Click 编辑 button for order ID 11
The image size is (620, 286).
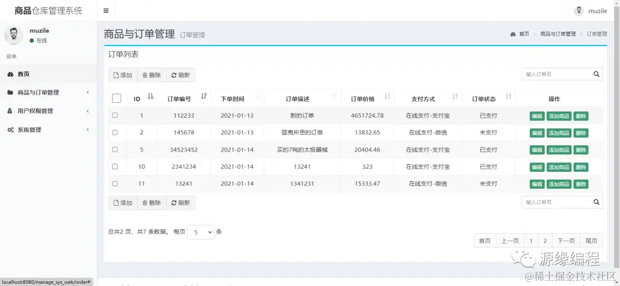(537, 184)
